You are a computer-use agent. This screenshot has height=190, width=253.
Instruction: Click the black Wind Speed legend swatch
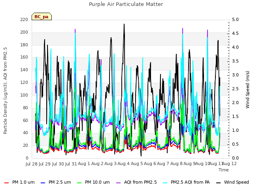(x=218, y=183)
